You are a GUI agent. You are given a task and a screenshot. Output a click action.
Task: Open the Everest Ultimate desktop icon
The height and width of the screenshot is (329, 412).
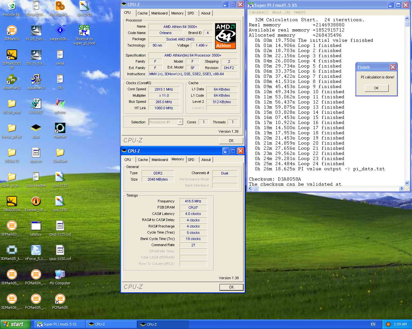pos(36,204)
